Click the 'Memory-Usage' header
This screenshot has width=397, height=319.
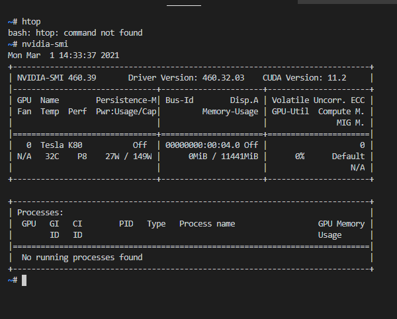pos(230,112)
